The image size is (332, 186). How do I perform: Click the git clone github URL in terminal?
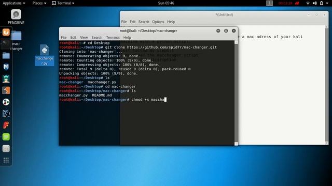click(172, 48)
